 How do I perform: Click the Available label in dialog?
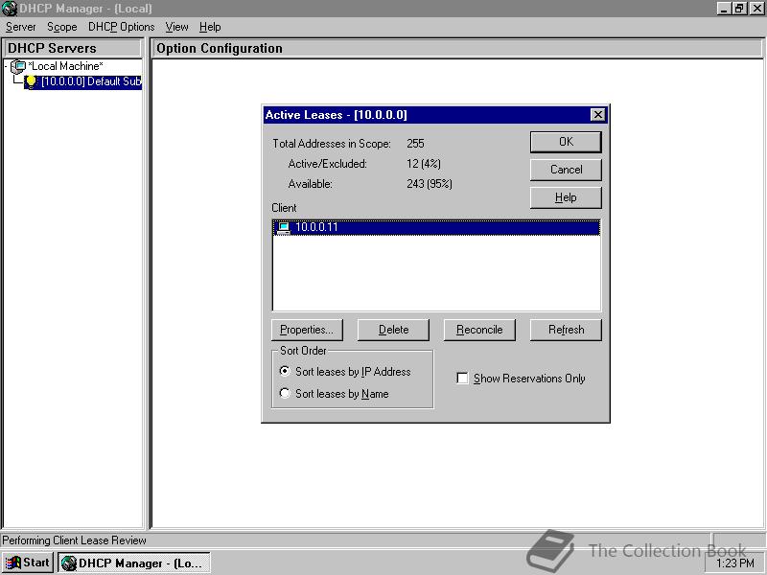(310, 184)
